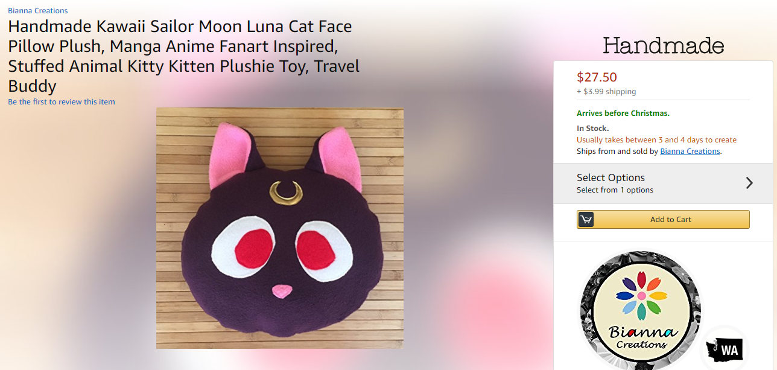The height and width of the screenshot is (370, 777).
Task: Click 'Arrives before Christmas' message
Action: pyautogui.click(x=623, y=113)
